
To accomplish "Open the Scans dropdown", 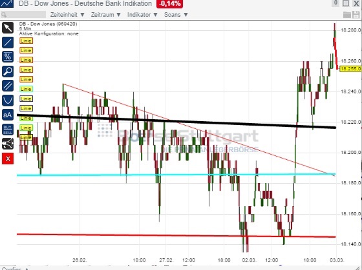I will pos(176,15).
